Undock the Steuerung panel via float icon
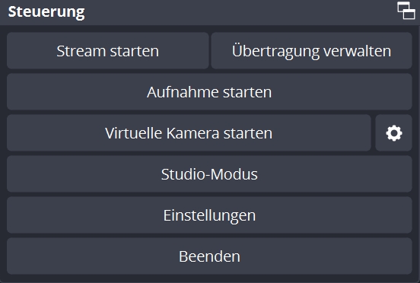This screenshot has width=420, height=283. [x=406, y=11]
